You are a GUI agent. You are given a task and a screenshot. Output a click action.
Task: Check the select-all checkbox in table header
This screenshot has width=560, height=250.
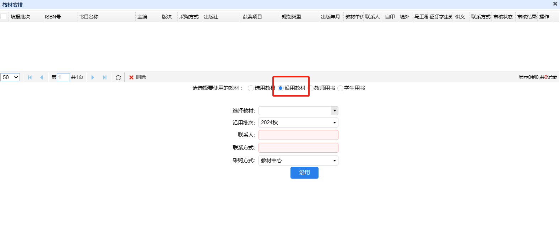pos(4,17)
